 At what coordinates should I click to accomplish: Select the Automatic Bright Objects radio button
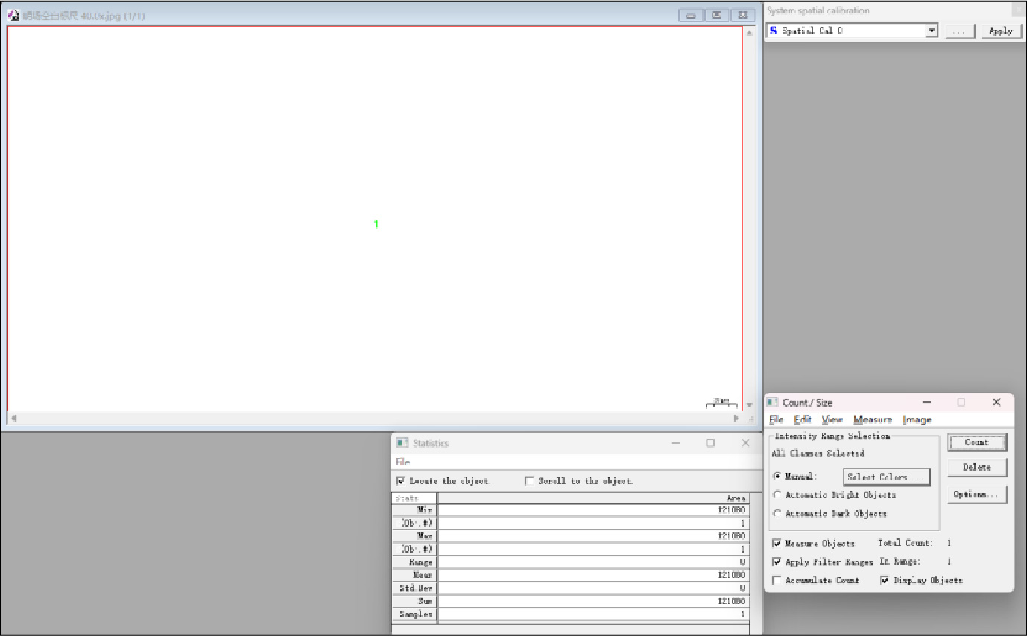point(777,495)
